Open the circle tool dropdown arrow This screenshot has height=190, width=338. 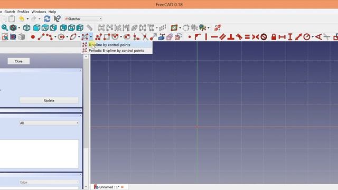pyautogui.click(x=67, y=37)
